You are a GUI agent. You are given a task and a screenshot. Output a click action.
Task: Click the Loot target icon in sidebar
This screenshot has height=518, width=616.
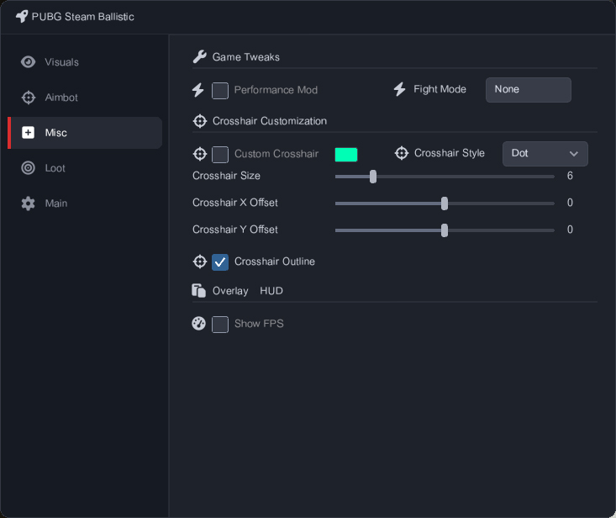click(x=28, y=168)
